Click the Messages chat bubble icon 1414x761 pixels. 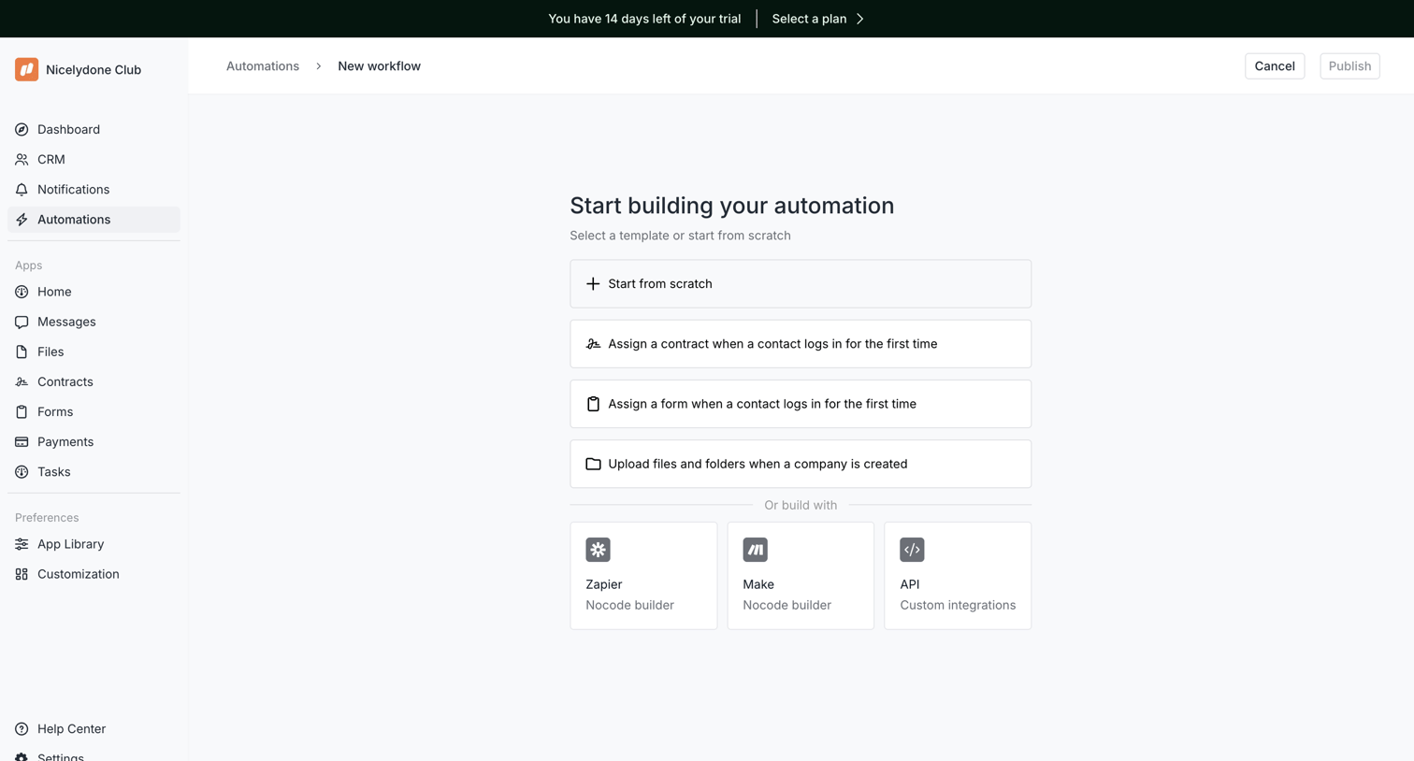[x=22, y=322]
